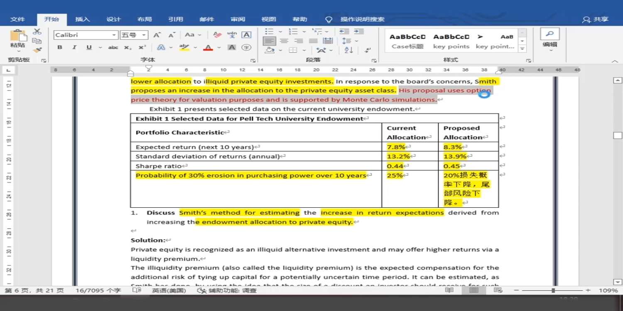Click the Sort A-Z icon

349,50
